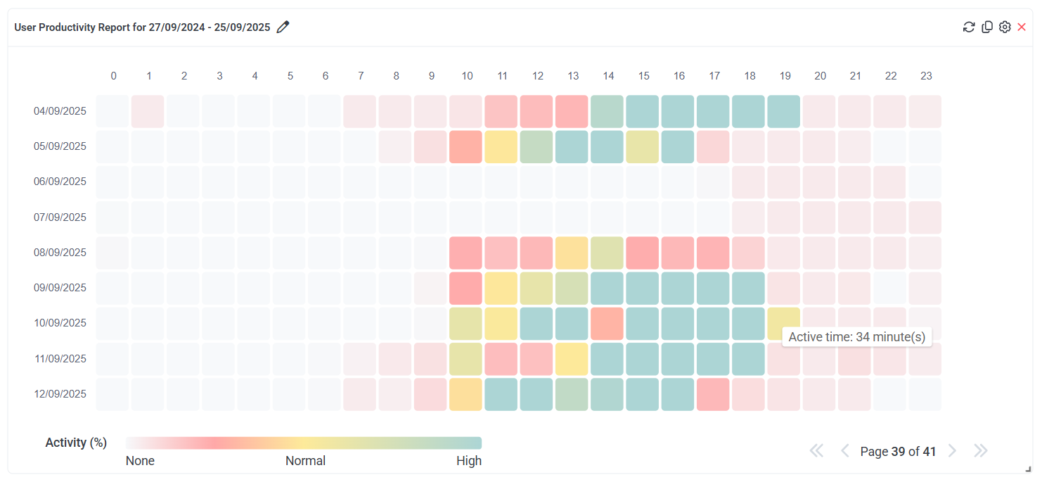Jump to the last page of results

pyautogui.click(x=981, y=451)
